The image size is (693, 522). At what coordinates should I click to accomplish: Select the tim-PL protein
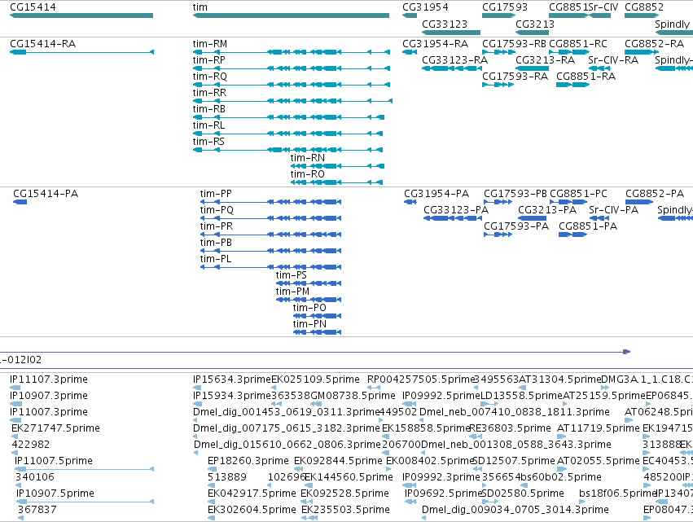pos(270,267)
